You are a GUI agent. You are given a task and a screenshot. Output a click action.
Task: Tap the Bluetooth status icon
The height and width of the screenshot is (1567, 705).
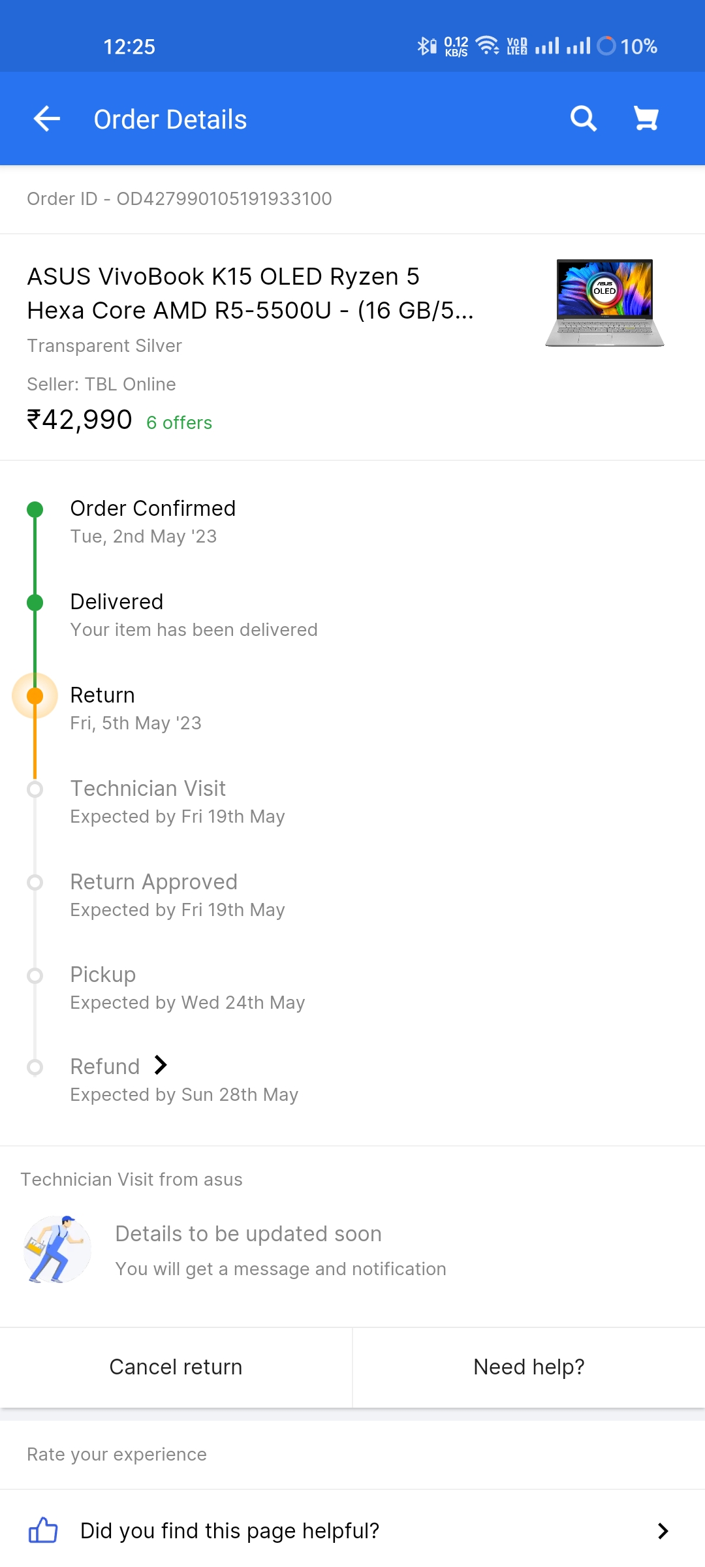(x=426, y=46)
